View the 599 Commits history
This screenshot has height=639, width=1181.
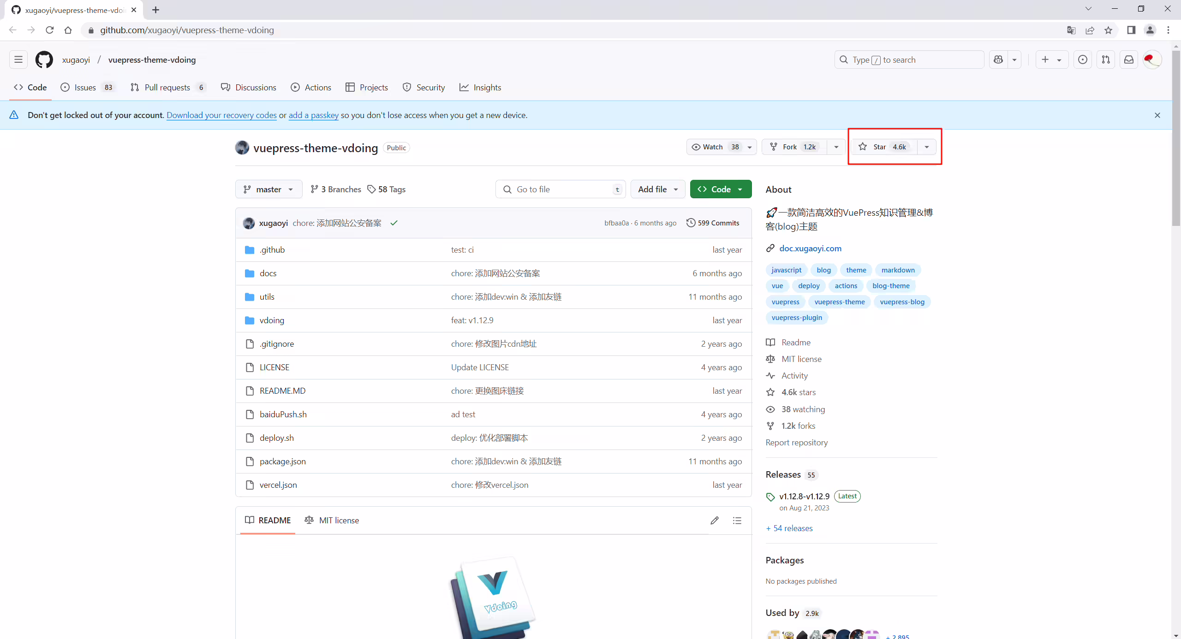coord(713,223)
